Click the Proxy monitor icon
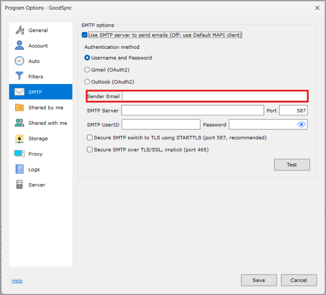Screen dimensions: 326x295 click(x=19, y=154)
